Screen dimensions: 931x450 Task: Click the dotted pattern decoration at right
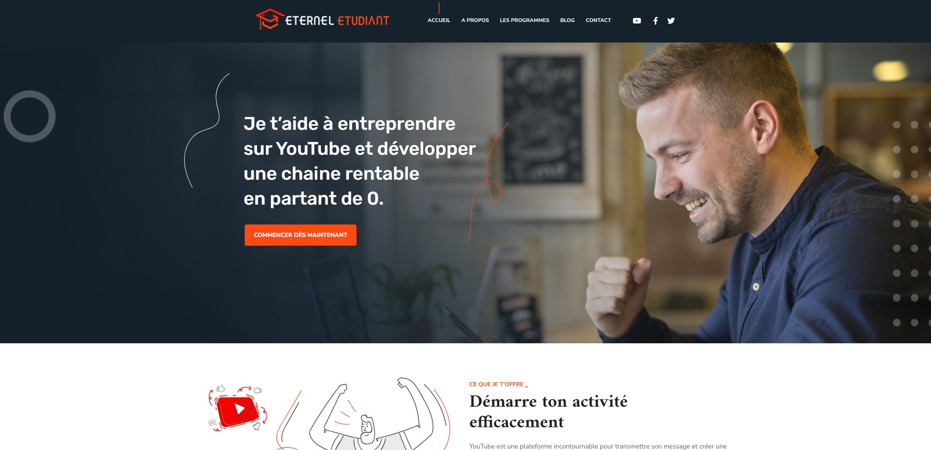910,224
